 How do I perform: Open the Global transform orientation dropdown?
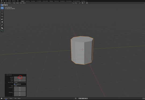tap(75, 3)
